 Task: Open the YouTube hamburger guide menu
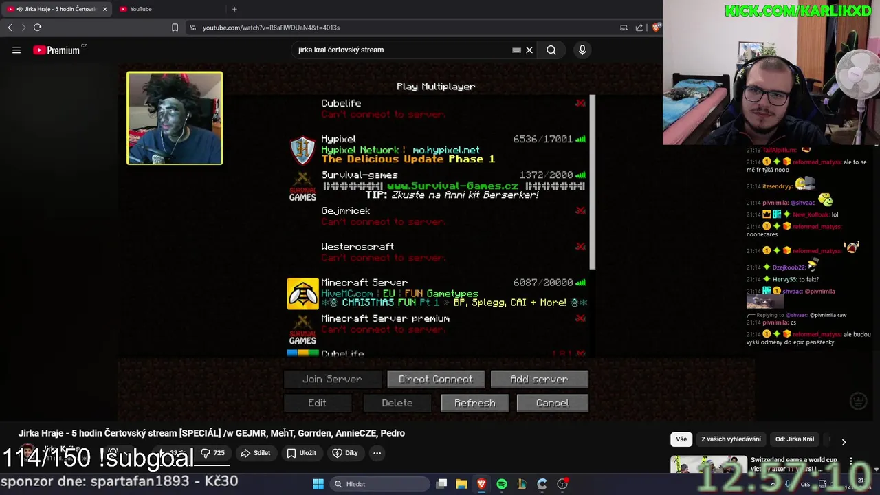coord(16,49)
